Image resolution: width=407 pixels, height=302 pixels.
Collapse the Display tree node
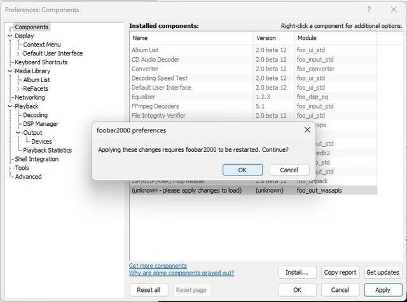pos(10,36)
